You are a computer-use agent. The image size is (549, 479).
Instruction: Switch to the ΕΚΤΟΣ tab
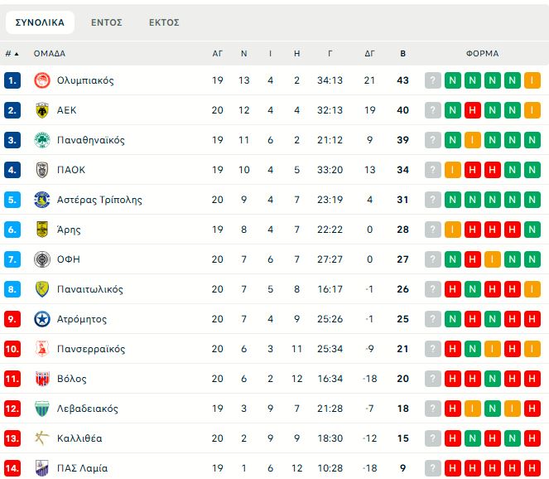click(164, 22)
